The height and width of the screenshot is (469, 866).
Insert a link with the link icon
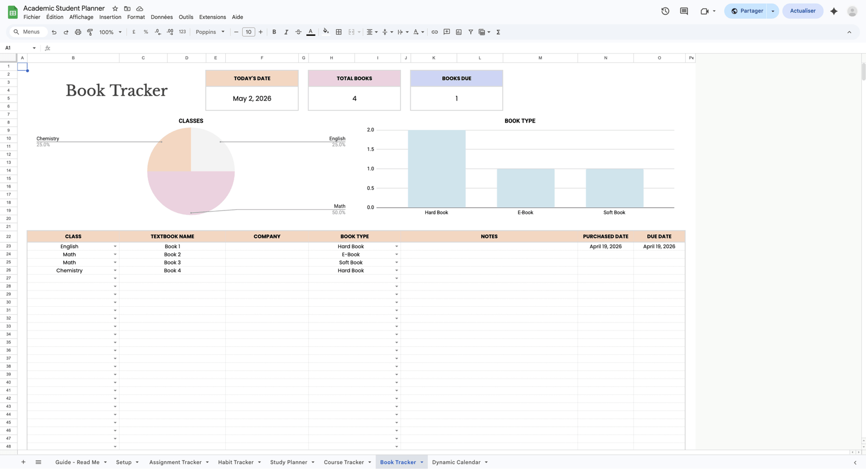(435, 32)
